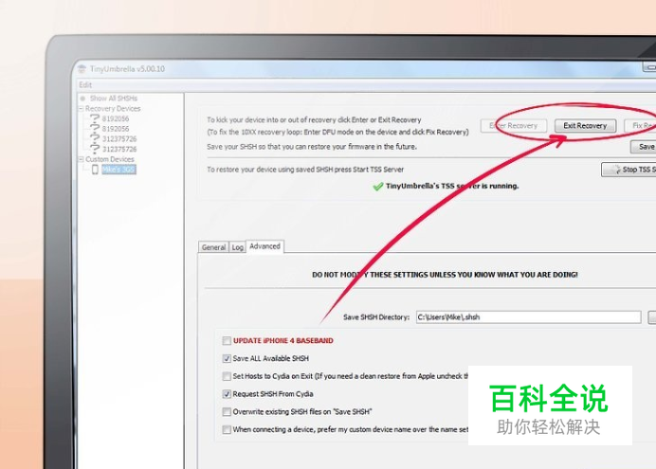Select Show All SHSHs in sidebar

pos(114,99)
